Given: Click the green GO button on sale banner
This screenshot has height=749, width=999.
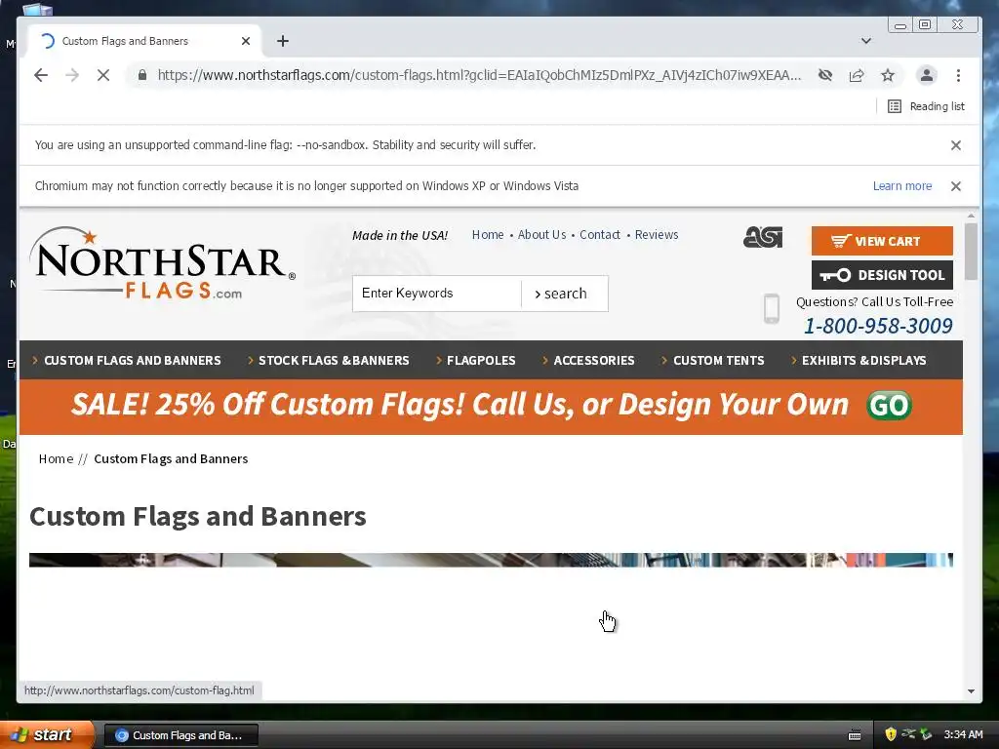Looking at the screenshot, I should pyautogui.click(x=889, y=405).
